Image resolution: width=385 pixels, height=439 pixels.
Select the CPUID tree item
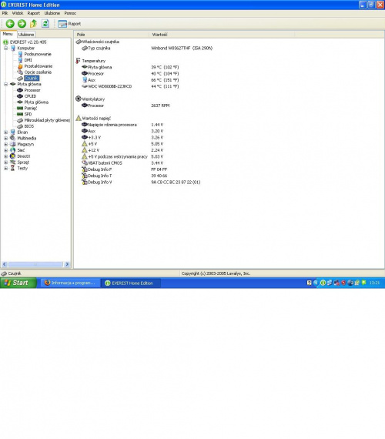click(30, 96)
